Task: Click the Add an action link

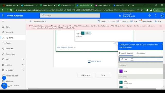Action: [94, 61]
